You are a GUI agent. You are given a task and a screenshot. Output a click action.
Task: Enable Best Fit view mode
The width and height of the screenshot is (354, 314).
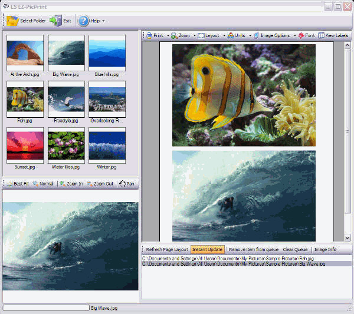10,184
